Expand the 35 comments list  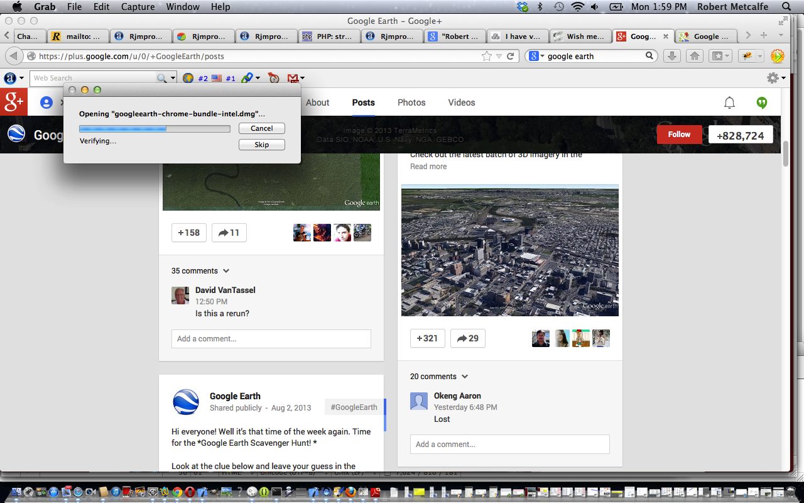click(x=200, y=271)
